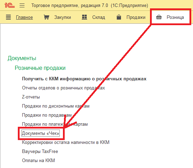Open Ваучеры TaxFree
193x168 pixels.
click(40, 151)
